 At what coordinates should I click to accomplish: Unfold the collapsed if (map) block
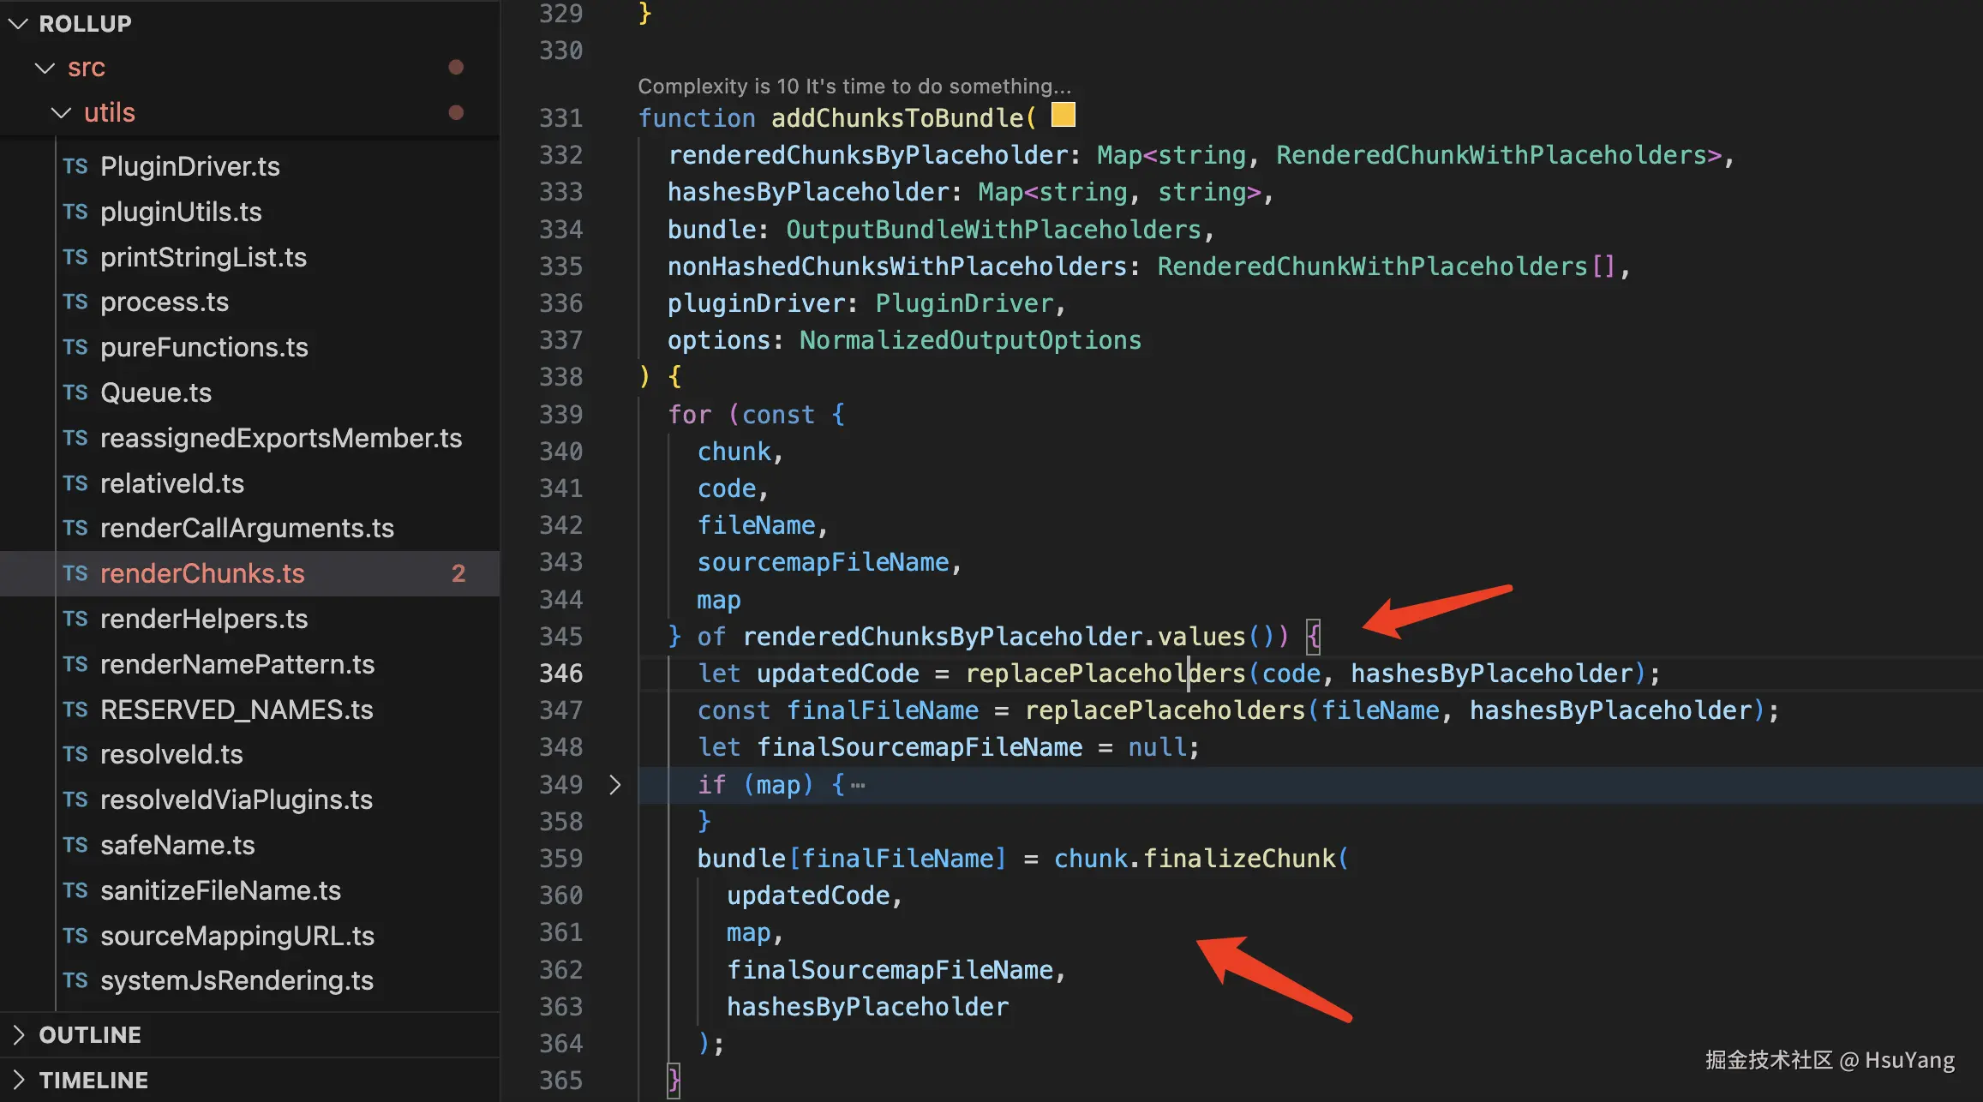[614, 784]
